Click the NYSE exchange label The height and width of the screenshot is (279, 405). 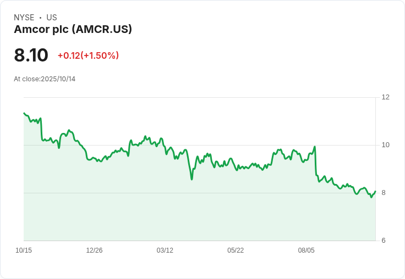[24, 18]
